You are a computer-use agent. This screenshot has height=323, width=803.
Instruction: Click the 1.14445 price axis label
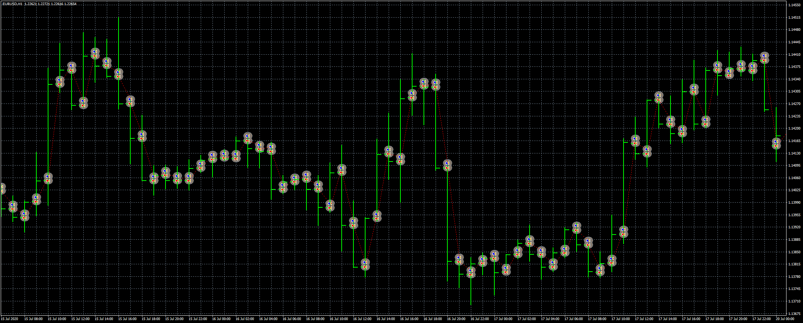pyautogui.click(x=794, y=42)
